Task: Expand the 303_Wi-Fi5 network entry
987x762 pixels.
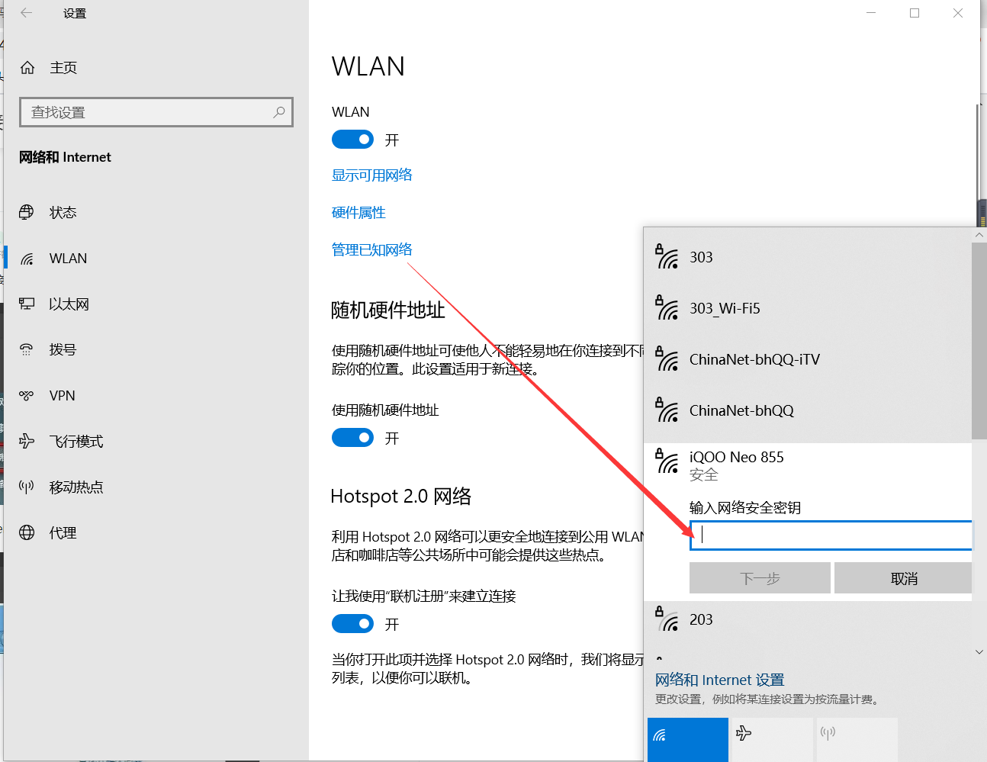Action: (x=725, y=308)
